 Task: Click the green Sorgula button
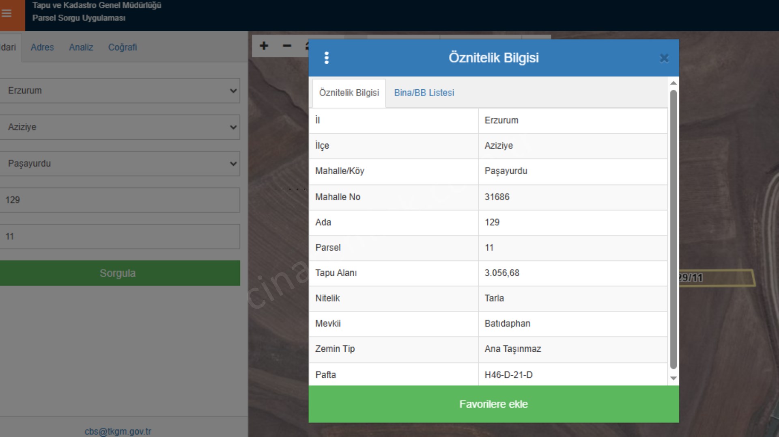(x=118, y=273)
